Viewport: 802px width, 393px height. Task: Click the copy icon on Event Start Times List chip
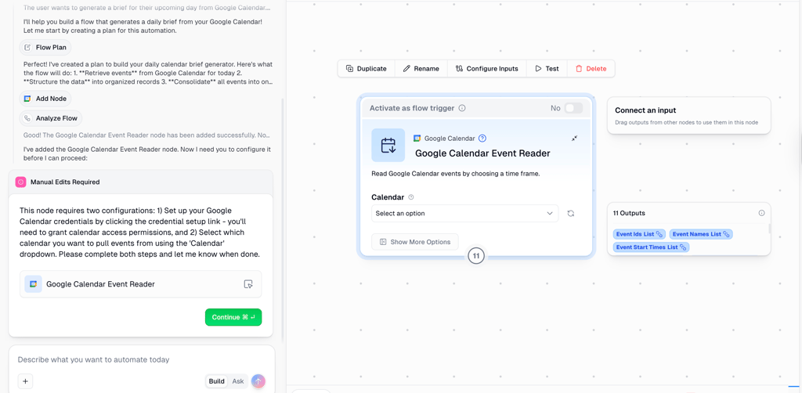click(683, 248)
